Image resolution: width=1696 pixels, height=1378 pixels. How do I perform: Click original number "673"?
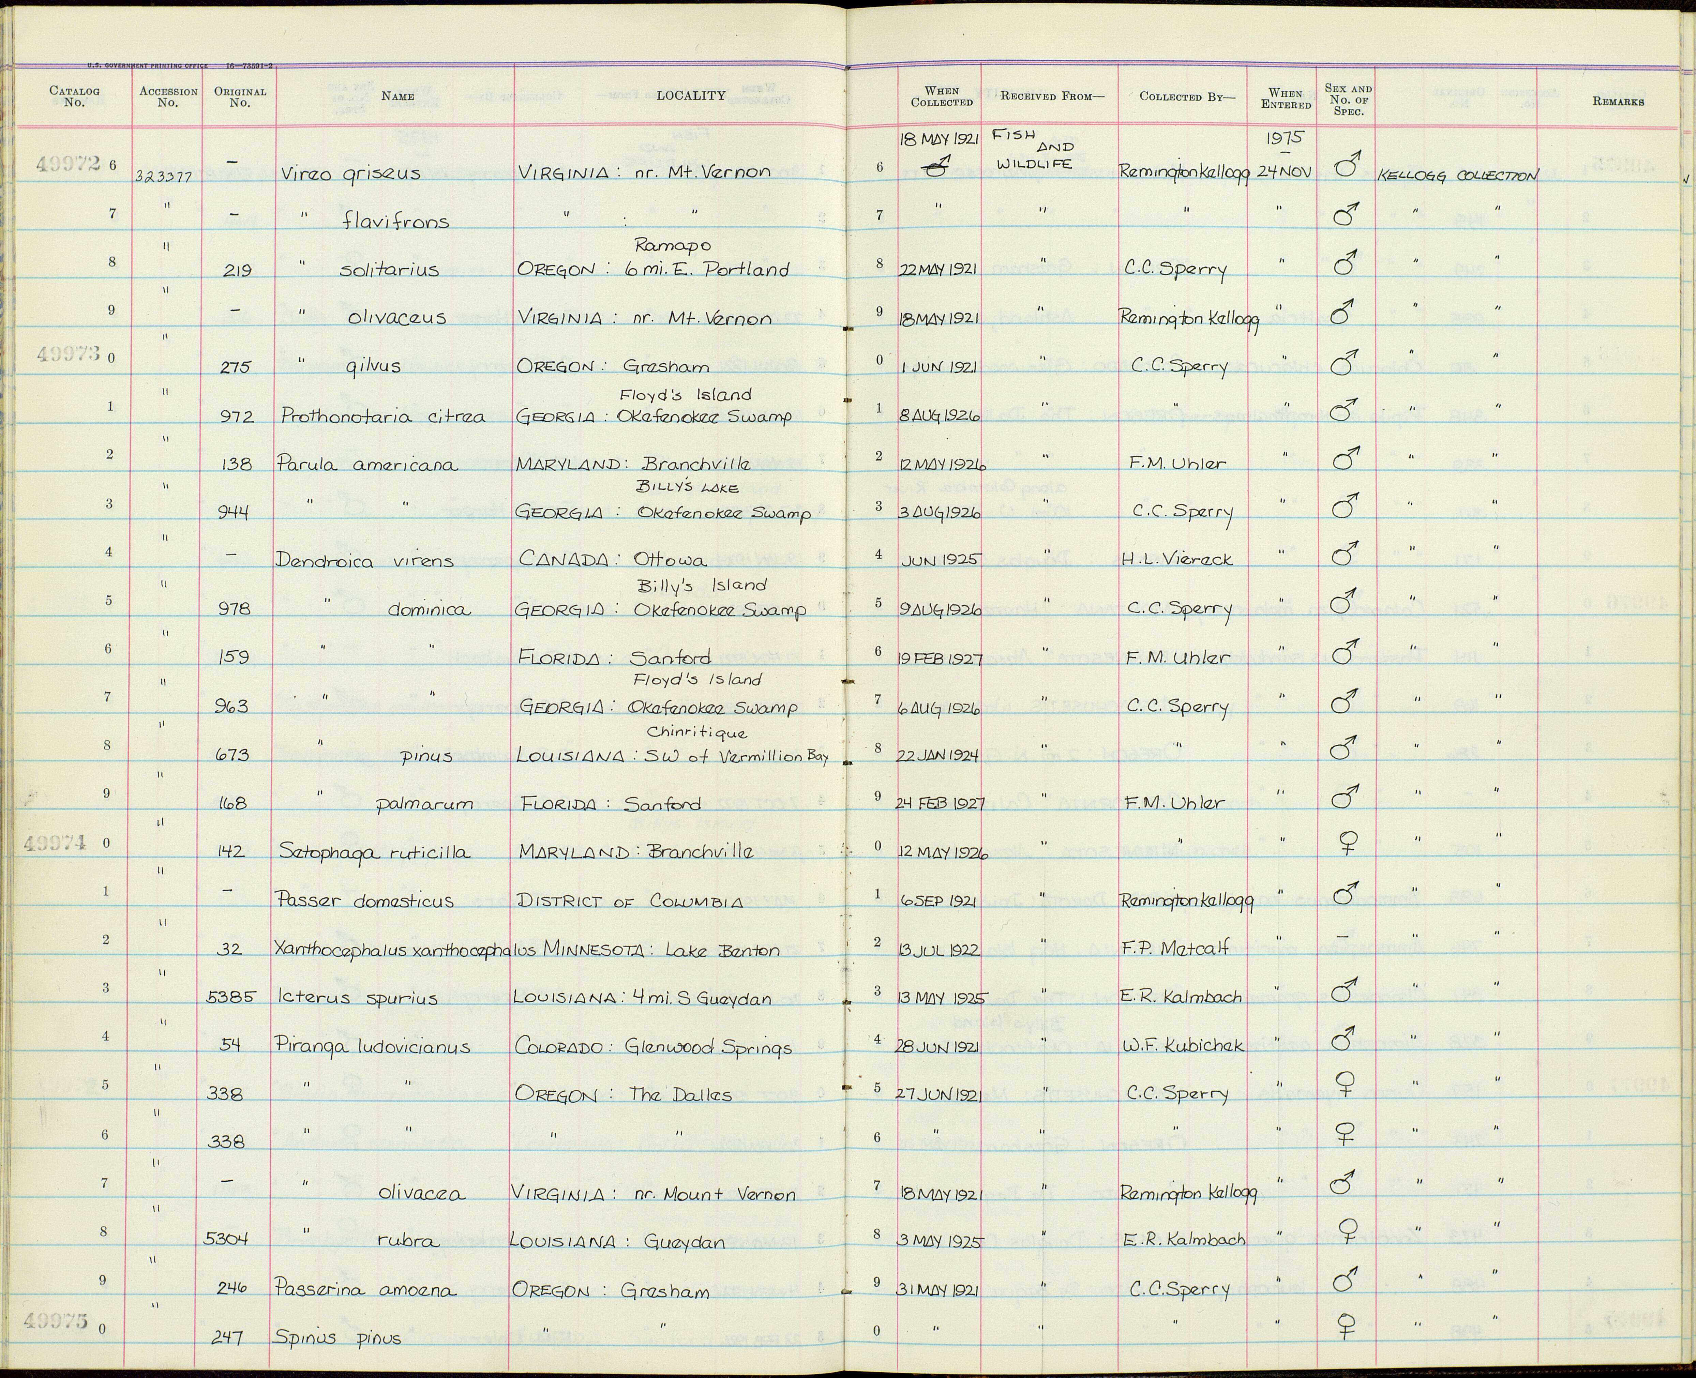coord(232,756)
